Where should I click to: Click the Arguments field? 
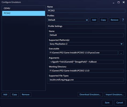pyautogui.click(x=86, y=62)
